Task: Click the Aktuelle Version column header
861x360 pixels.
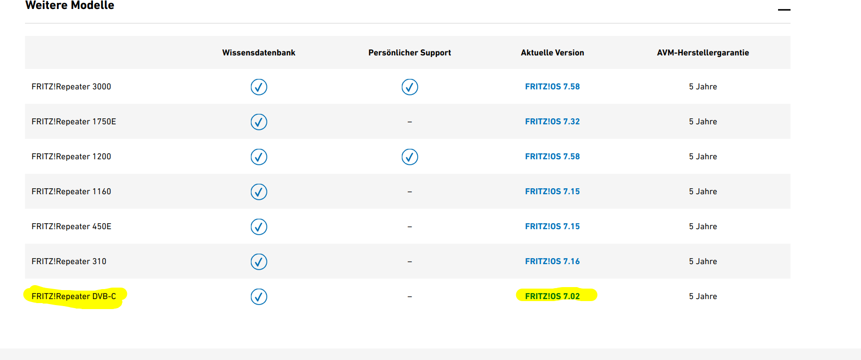Action: [552, 53]
